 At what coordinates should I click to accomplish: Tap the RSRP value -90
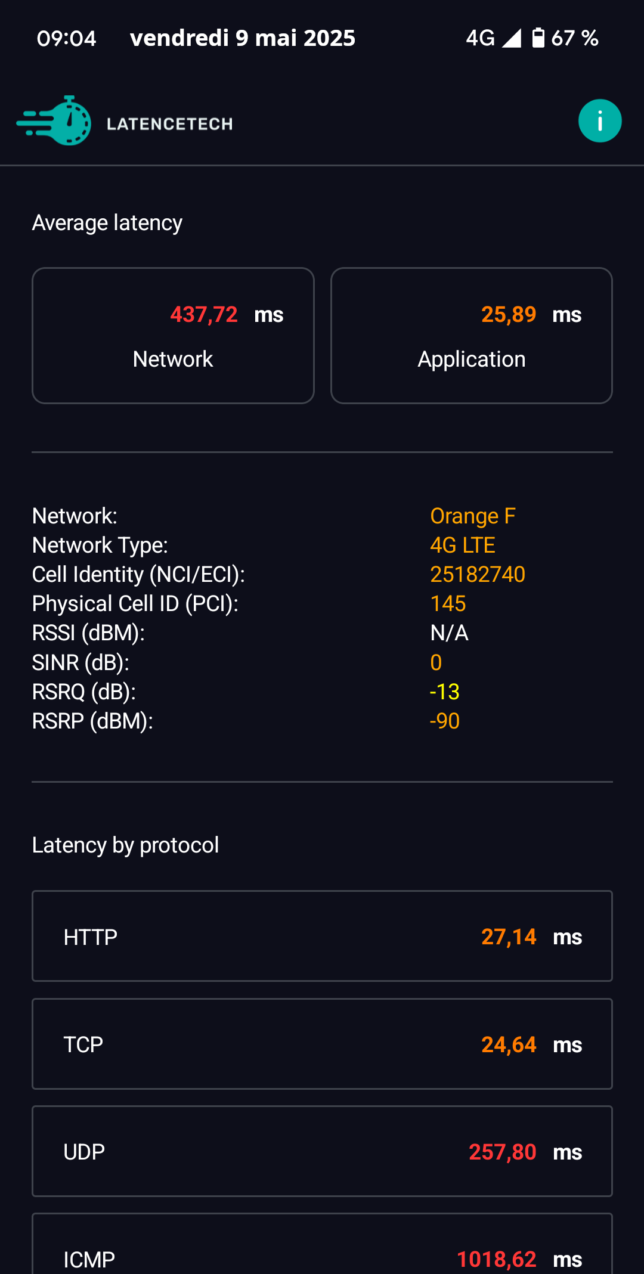pos(445,721)
